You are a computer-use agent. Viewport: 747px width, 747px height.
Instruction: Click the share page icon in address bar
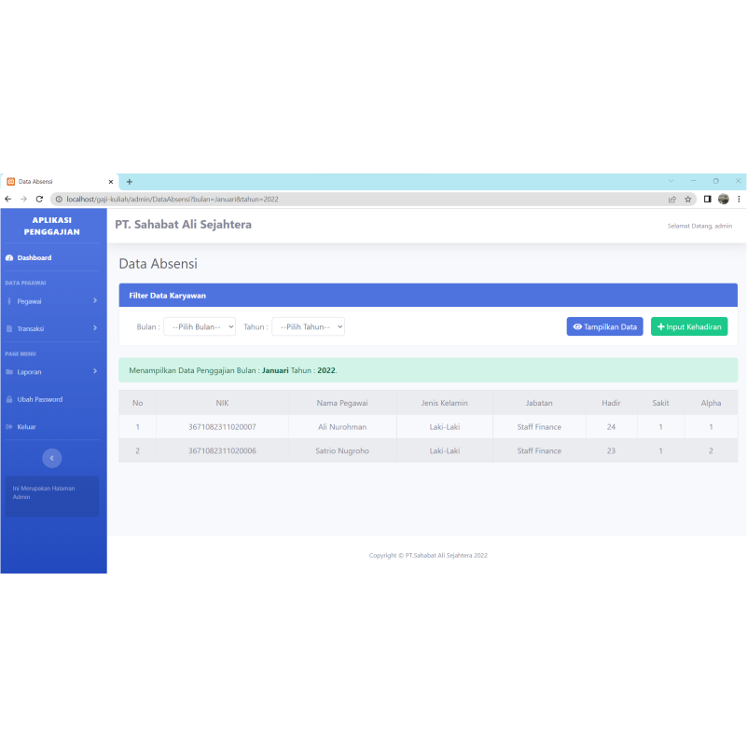tap(671, 199)
